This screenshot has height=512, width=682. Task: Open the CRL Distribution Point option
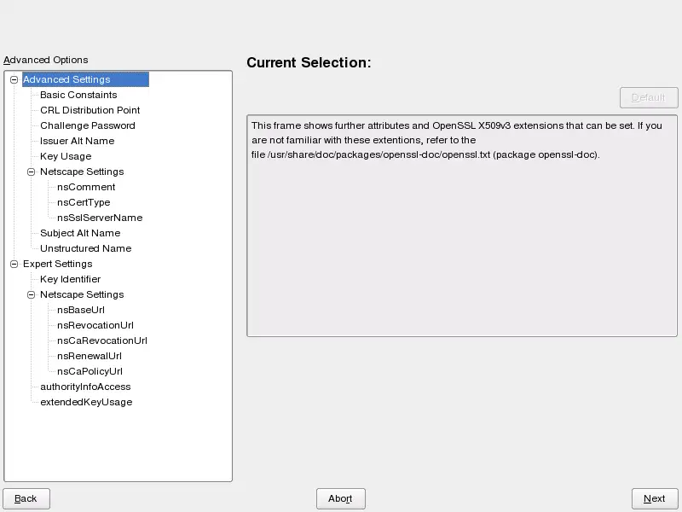click(90, 110)
